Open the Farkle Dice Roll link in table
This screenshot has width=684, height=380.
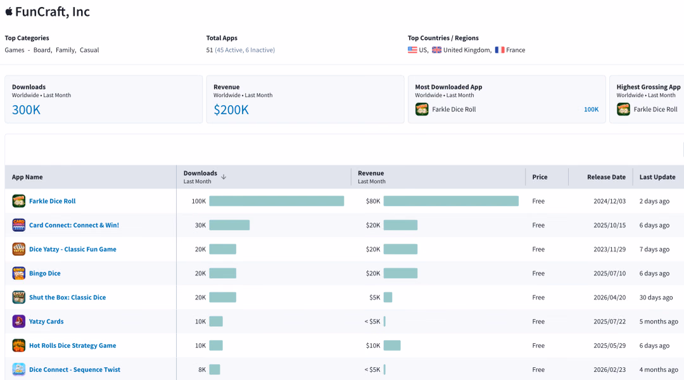53,201
